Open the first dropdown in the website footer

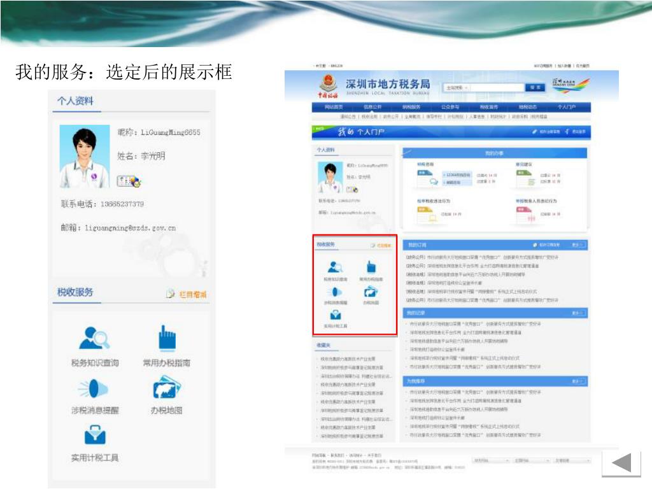[492, 461]
